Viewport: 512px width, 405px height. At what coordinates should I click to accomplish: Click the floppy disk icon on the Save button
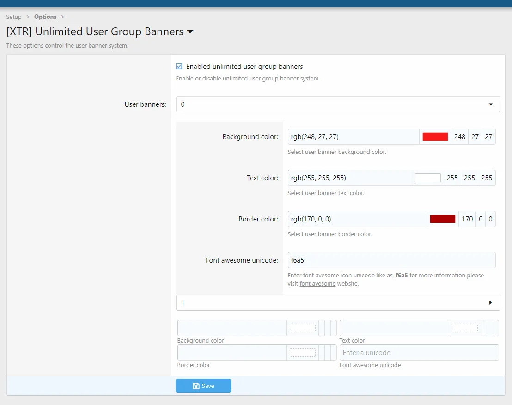click(196, 386)
